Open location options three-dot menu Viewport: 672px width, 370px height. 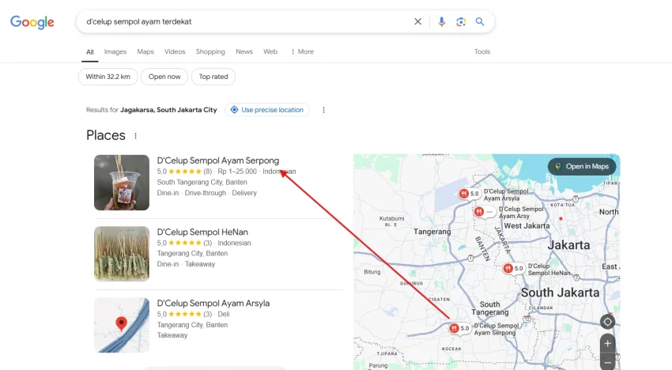323,110
